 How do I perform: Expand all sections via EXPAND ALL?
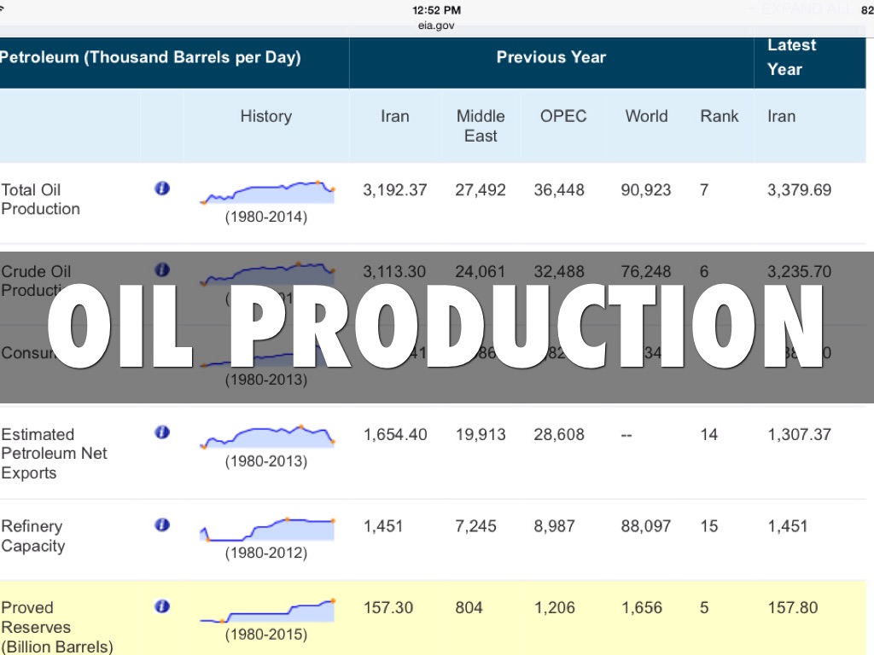(802, 9)
